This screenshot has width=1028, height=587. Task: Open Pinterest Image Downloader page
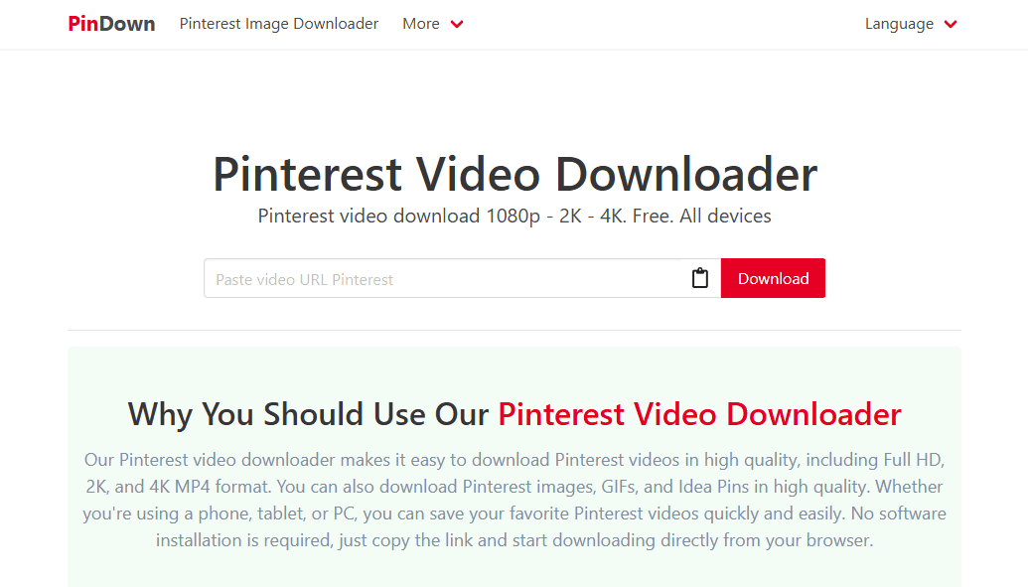pyautogui.click(x=279, y=24)
